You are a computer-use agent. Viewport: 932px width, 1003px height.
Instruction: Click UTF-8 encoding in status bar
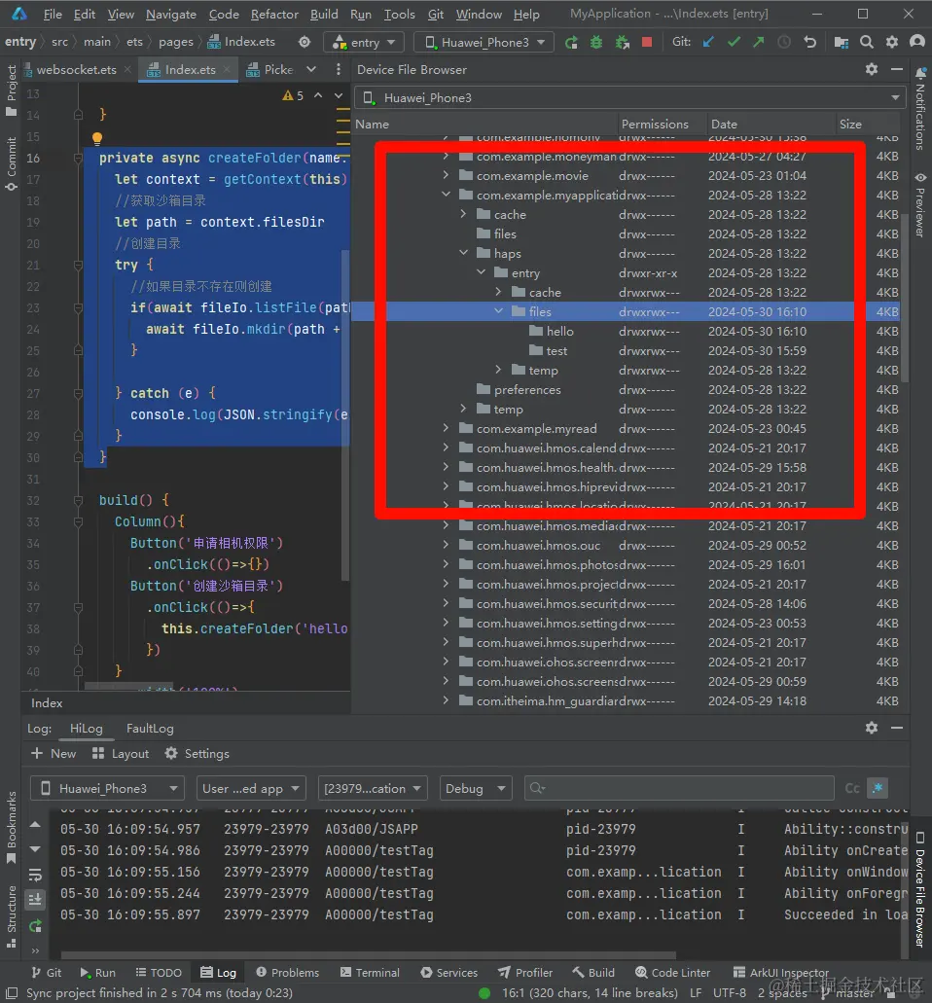point(730,992)
